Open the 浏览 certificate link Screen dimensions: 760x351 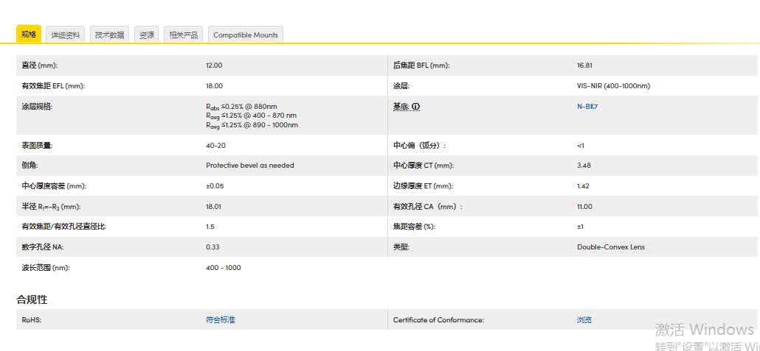tap(584, 320)
